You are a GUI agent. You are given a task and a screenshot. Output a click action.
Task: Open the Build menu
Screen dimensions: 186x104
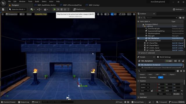tap(37, 1)
